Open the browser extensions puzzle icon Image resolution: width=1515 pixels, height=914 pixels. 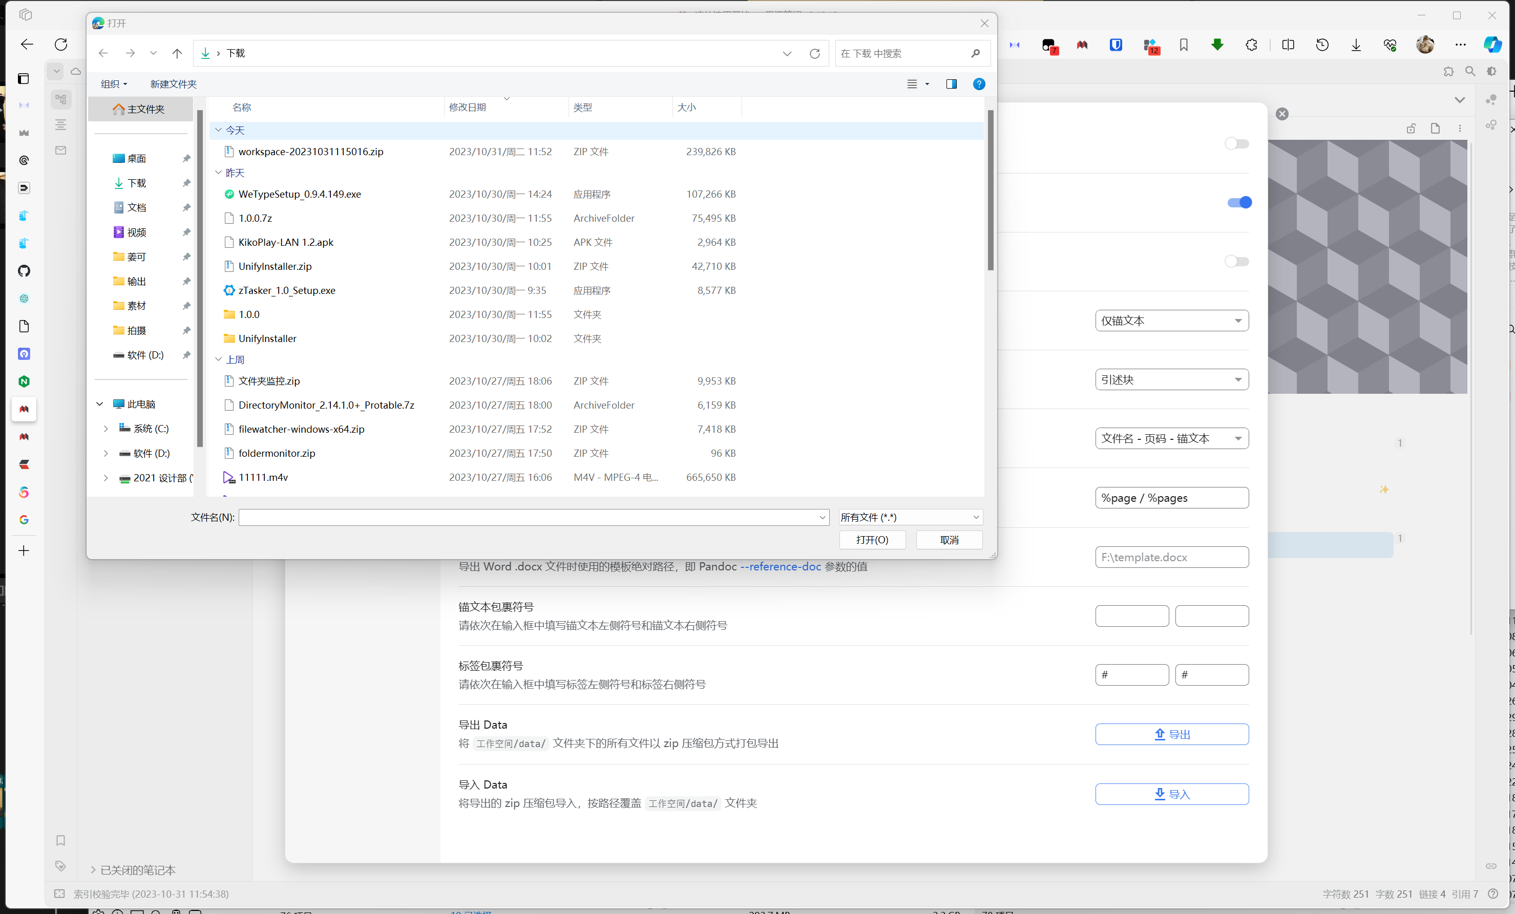click(x=1251, y=45)
